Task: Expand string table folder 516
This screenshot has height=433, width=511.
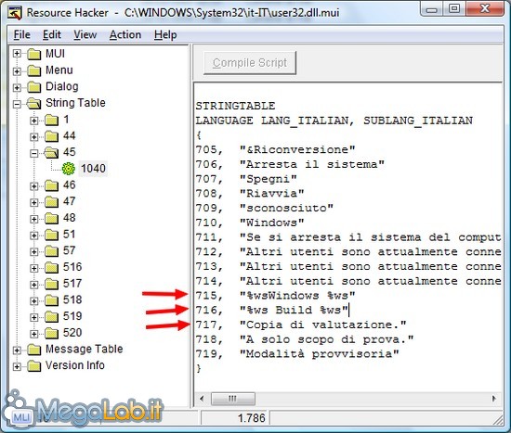Action: point(33,268)
